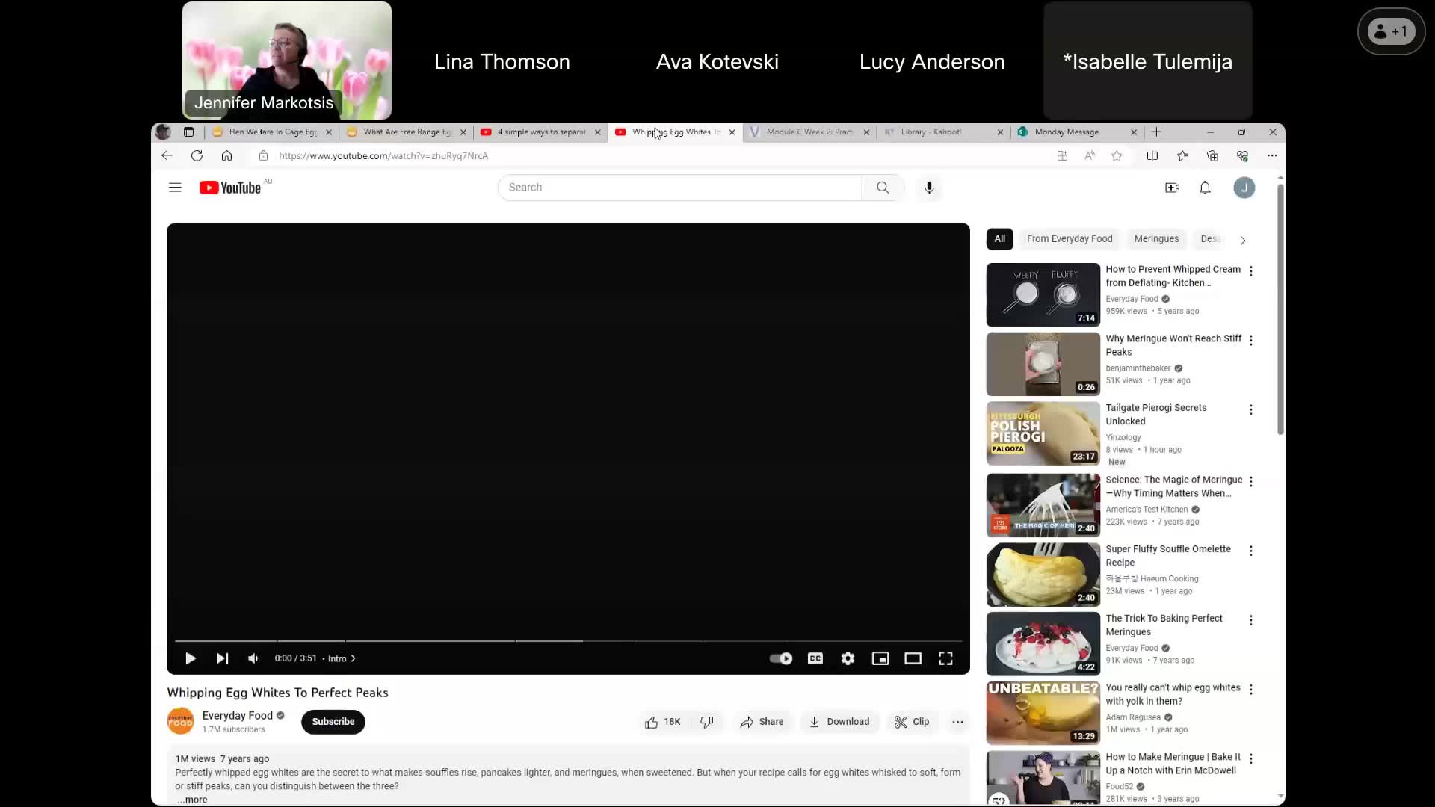The width and height of the screenshot is (1435, 807).
Task: Open YouTube voice search microphone
Action: click(929, 188)
